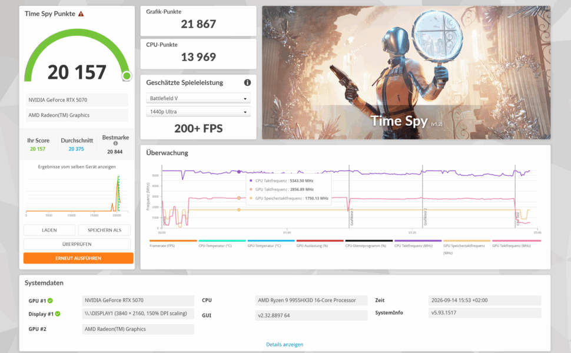
Task: Open the 1440p Ultra resolution dropdown
Action: [198, 112]
